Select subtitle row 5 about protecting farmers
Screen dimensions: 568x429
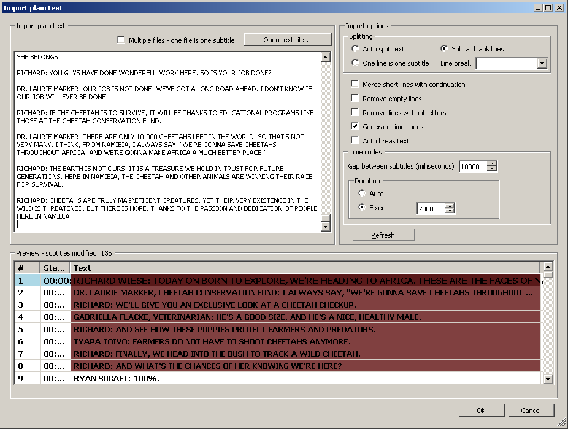point(245,330)
